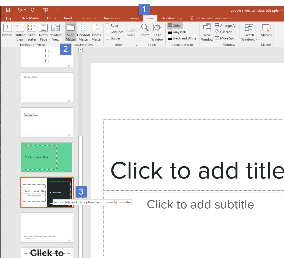Screen dimensions: 284x258
Task: Click the Zoom magnifier tool
Action: click(x=145, y=31)
